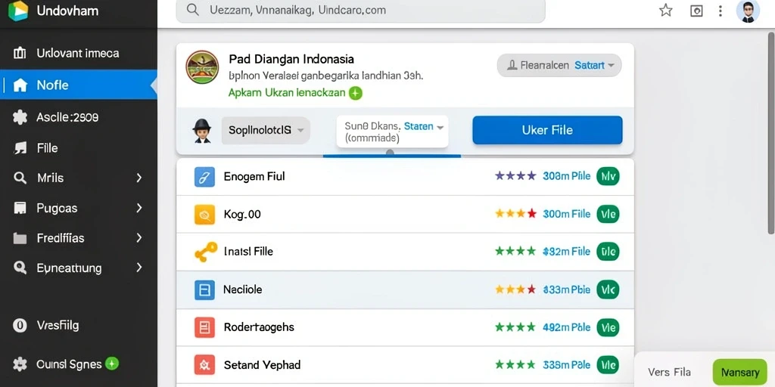The image size is (775, 387).
Task: Click the green Nansary button
Action: coord(740,373)
